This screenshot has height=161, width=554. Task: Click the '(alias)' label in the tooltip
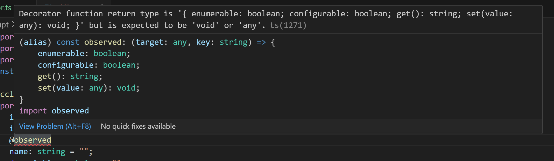click(35, 42)
